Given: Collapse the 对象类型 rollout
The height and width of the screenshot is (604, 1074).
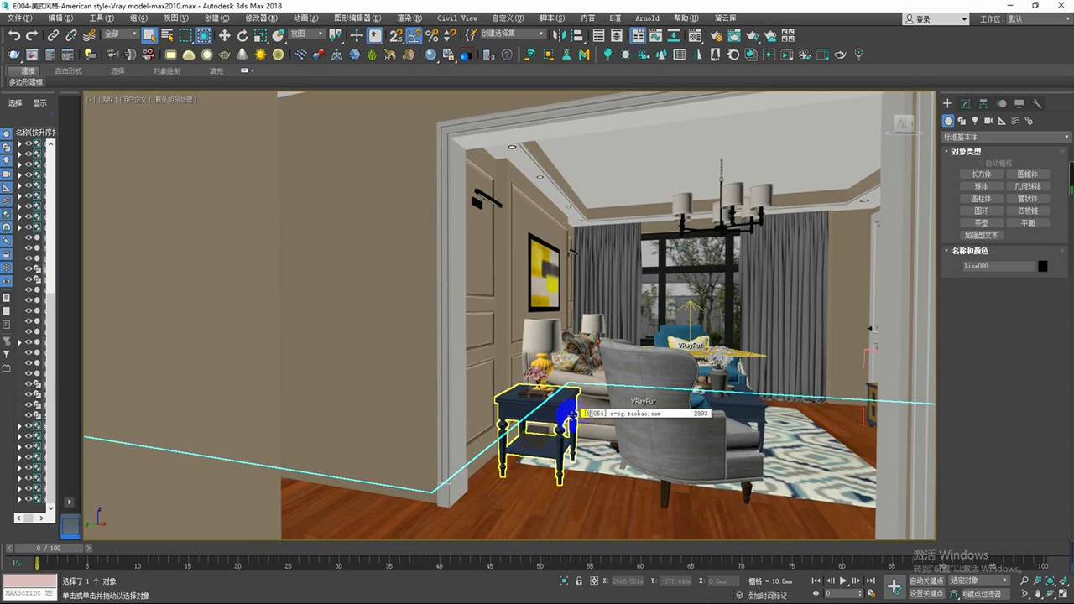Looking at the screenshot, I should pyautogui.click(x=965, y=152).
